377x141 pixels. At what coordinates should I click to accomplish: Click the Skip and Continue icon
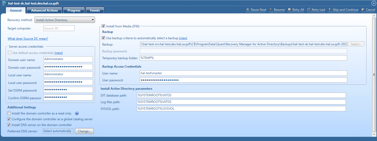330,10
